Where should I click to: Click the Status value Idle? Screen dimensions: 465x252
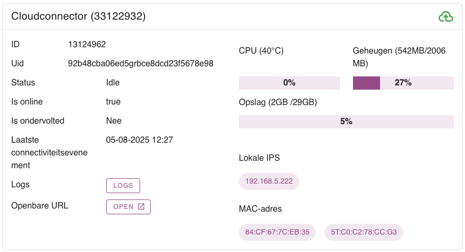tap(113, 83)
